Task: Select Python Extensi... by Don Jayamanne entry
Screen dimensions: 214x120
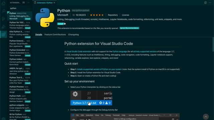Action: coord(20,43)
